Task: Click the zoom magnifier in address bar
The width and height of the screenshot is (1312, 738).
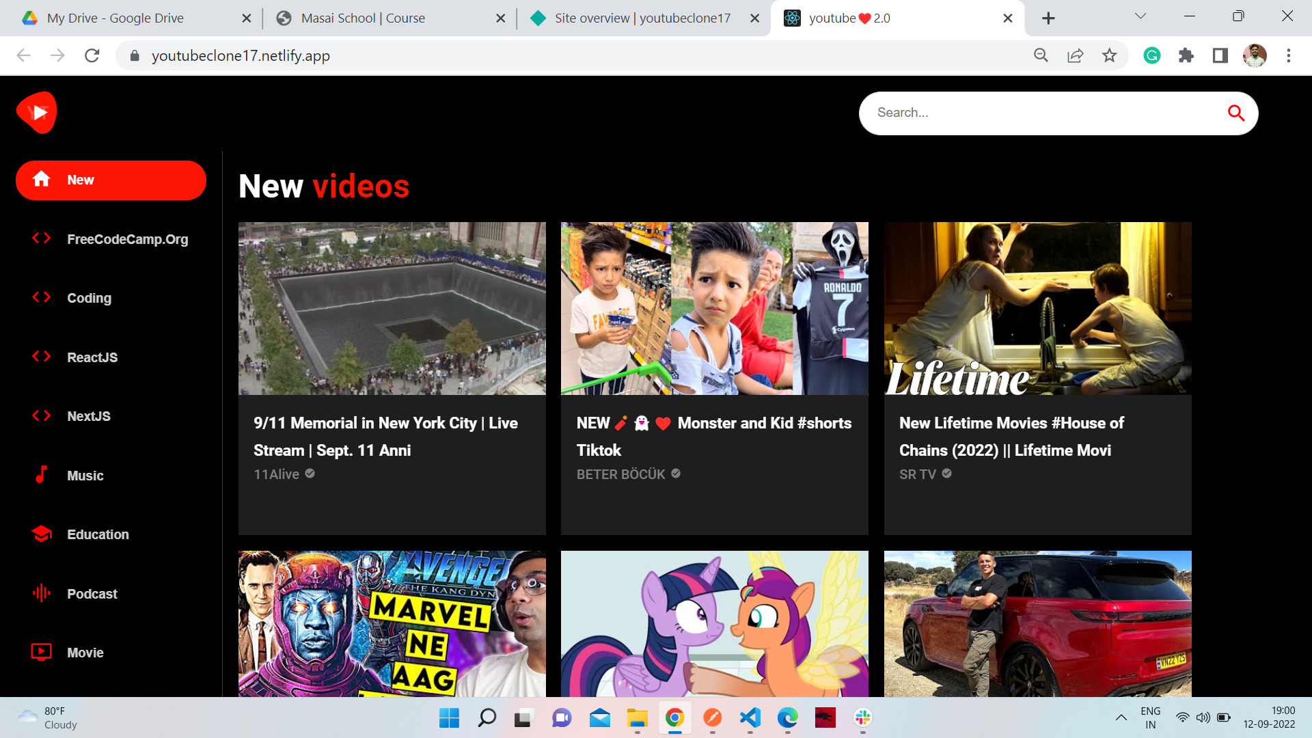Action: coord(1041,55)
